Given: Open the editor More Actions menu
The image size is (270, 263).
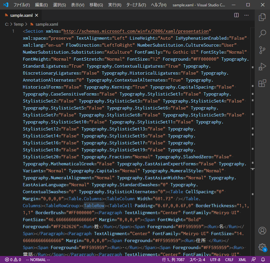Looking at the screenshot, I should (246, 15).
